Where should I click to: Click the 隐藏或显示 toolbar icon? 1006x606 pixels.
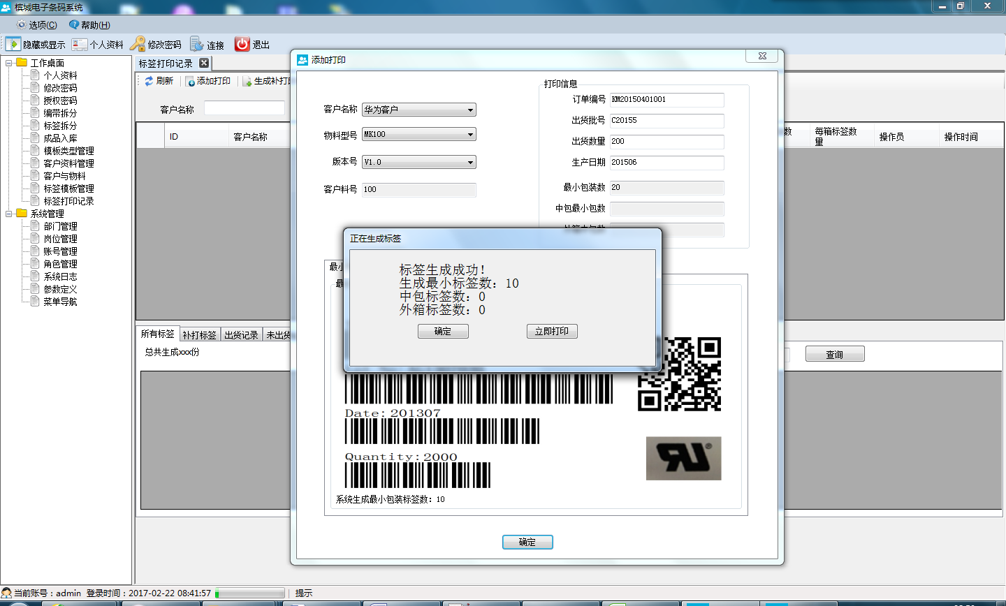click(x=13, y=44)
